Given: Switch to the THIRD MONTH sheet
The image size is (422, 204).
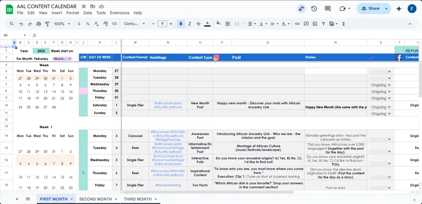Looking at the screenshot, I should pyautogui.click(x=137, y=199).
